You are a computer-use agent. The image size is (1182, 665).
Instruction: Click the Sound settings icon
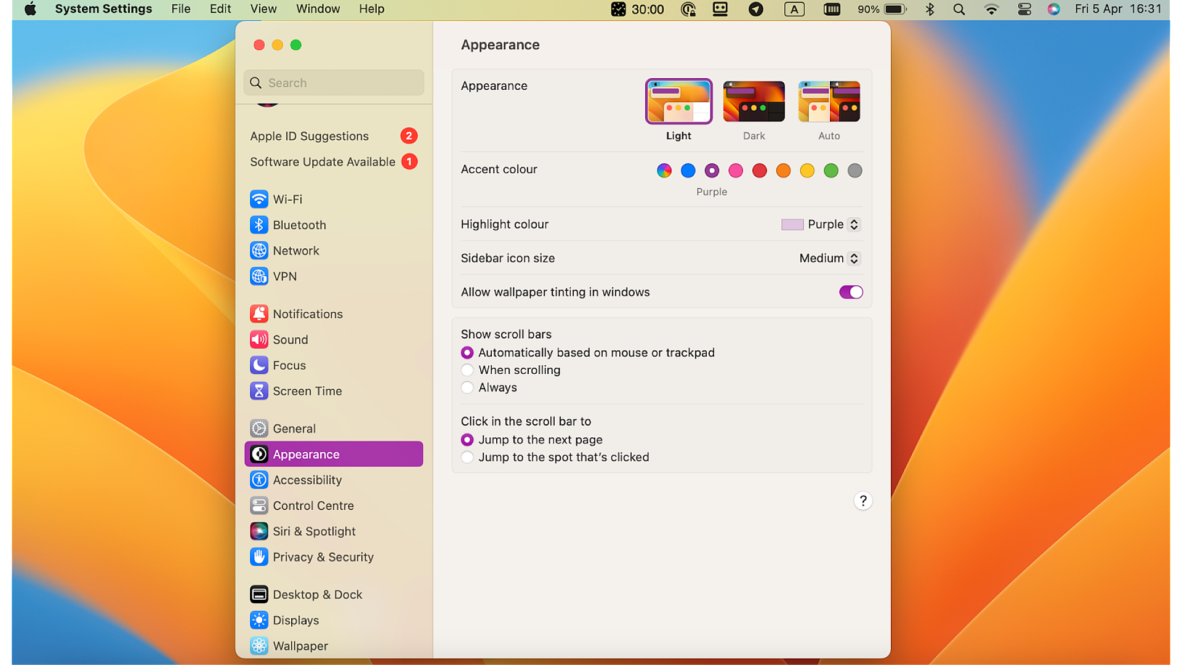(x=259, y=339)
